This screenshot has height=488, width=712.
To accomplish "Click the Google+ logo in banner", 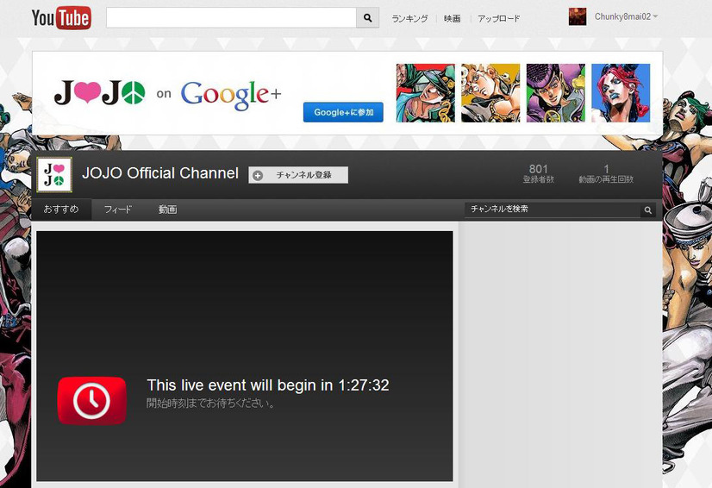I will [231, 95].
